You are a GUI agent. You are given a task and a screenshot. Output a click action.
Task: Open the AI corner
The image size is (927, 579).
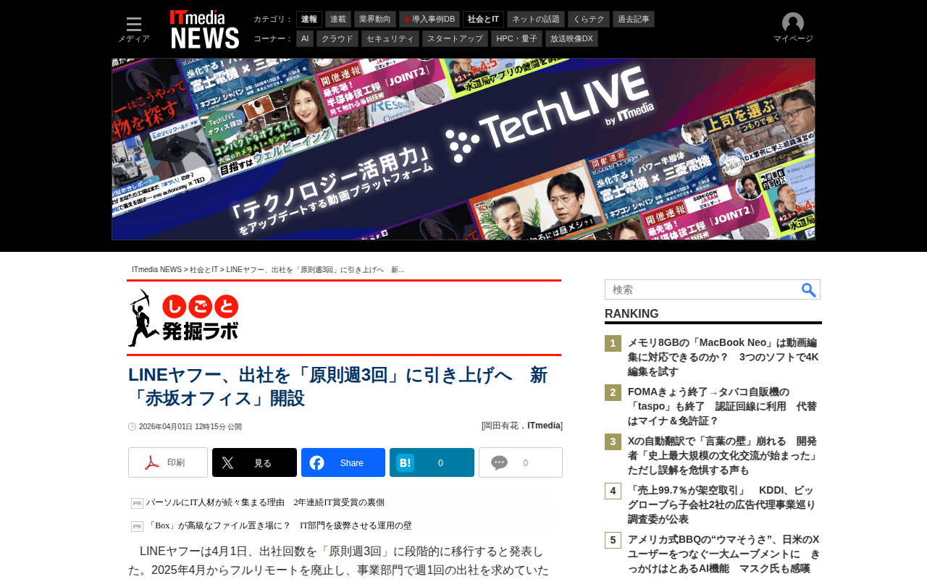(305, 38)
